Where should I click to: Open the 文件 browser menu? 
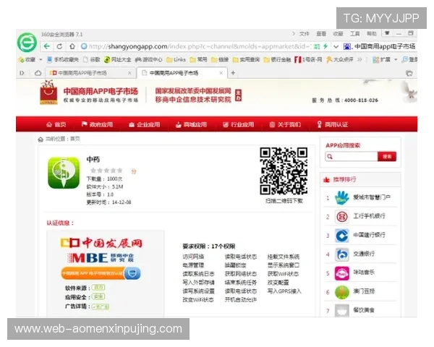pos(304,34)
